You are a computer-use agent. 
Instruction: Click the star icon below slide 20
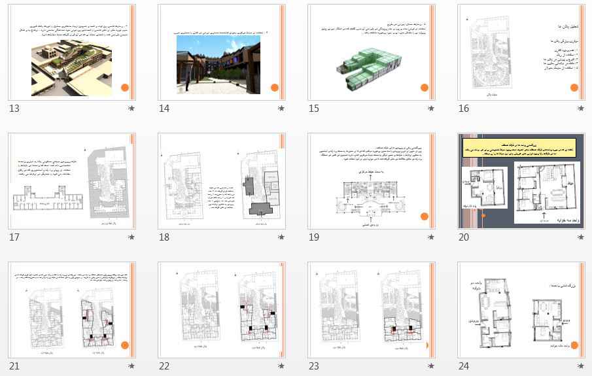581,237
